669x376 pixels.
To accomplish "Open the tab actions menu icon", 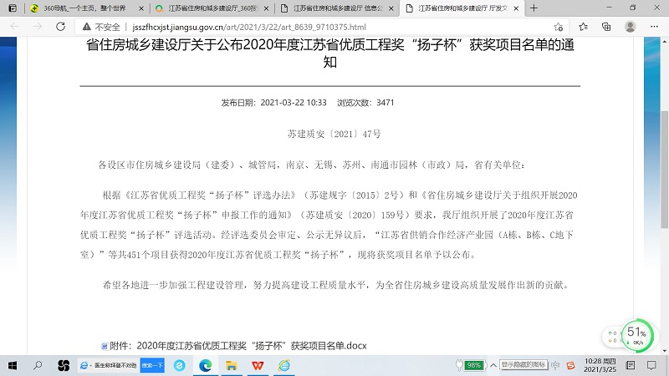I will (x=13, y=8).
